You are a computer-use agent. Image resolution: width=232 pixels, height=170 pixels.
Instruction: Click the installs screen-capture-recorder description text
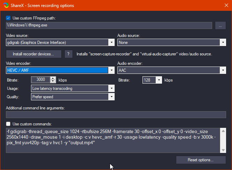(x=144, y=54)
